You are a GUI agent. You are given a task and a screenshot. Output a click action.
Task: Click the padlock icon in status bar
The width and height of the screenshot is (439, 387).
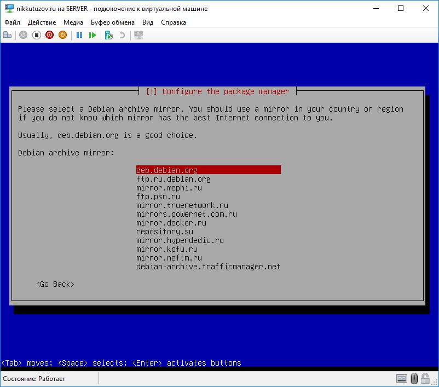click(x=426, y=378)
